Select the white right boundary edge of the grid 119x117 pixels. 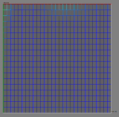coord(111,58)
